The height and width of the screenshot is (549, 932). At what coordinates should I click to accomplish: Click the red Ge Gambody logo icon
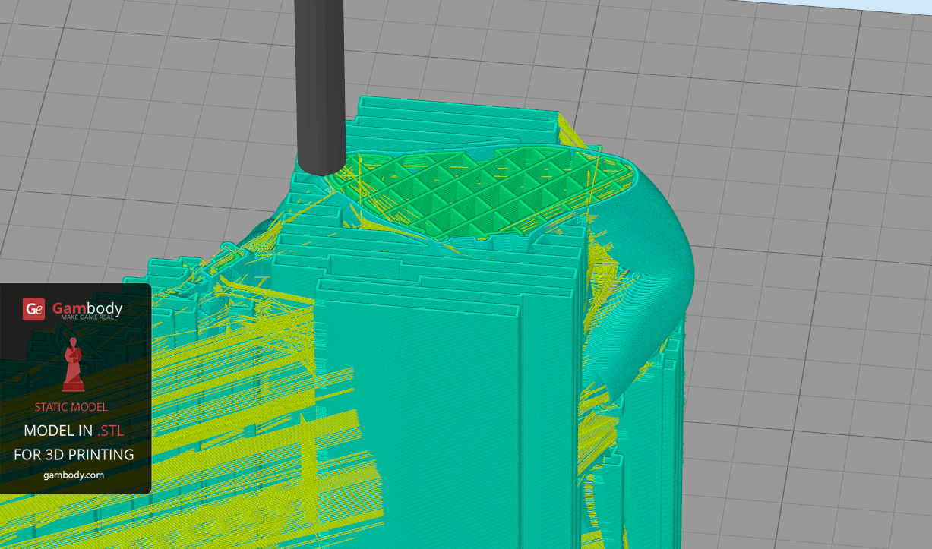click(33, 309)
